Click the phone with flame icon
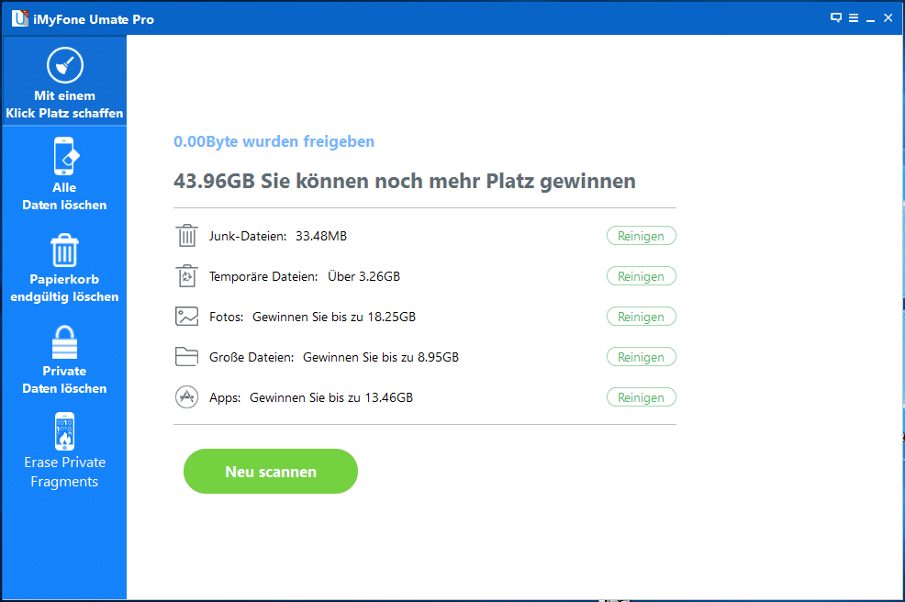 (x=64, y=431)
